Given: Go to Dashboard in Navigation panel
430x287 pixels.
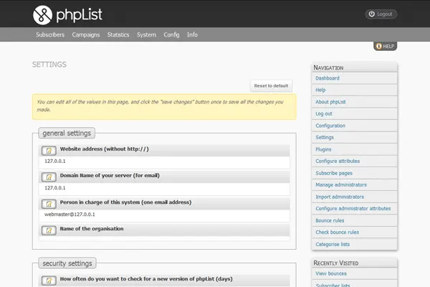Looking at the screenshot, I should (x=328, y=78).
